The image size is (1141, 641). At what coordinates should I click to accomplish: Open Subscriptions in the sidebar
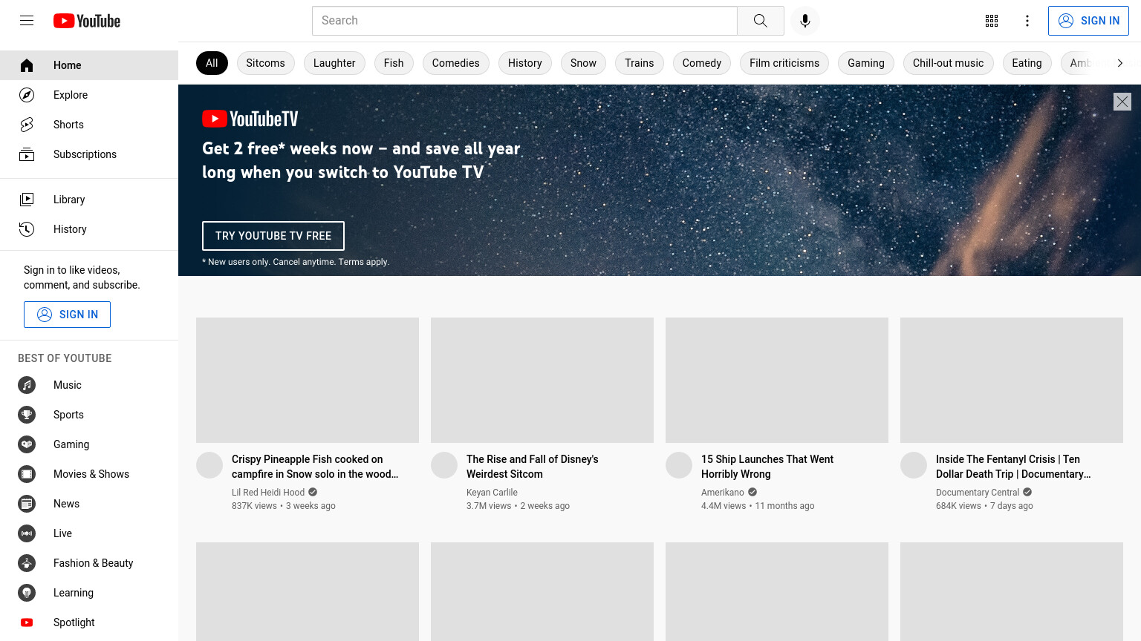(89, 154)
